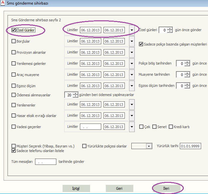Tick the Araç muayene checkbox

14,75
